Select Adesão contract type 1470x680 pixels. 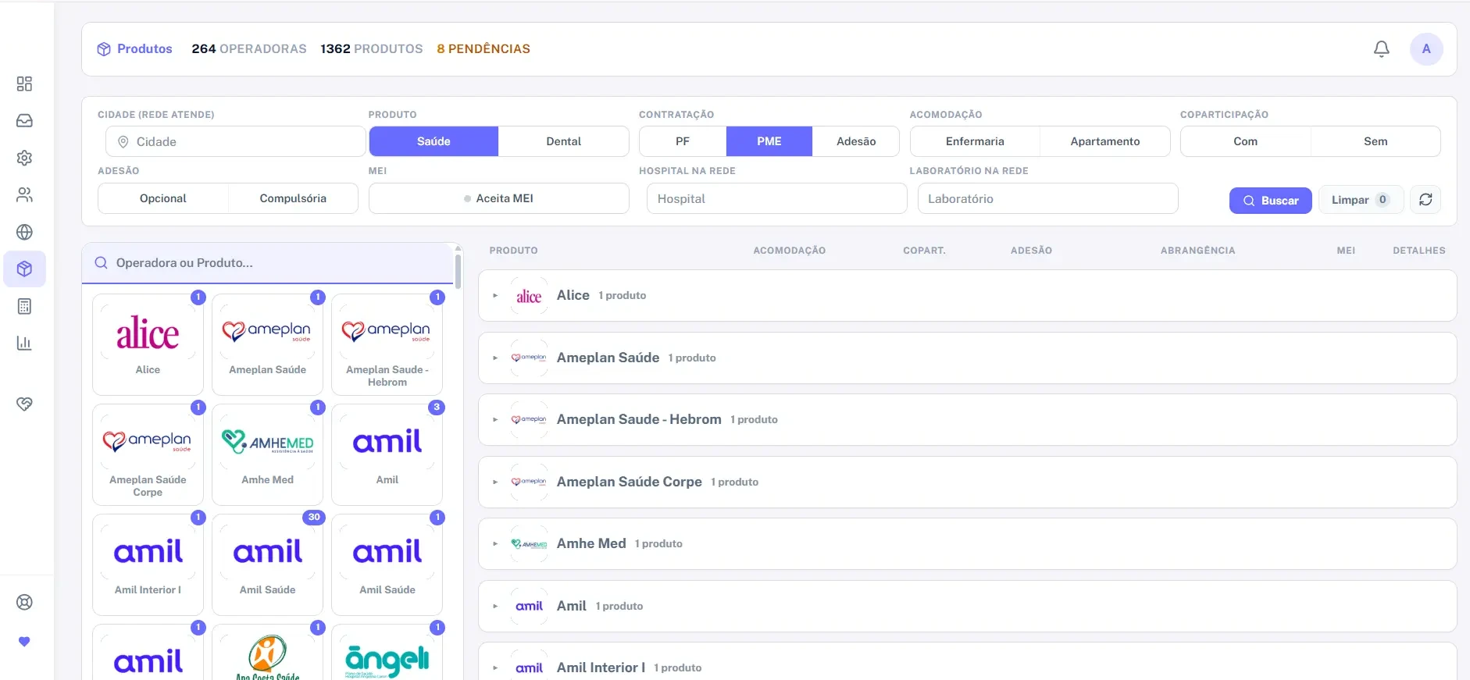coord(856,141)
